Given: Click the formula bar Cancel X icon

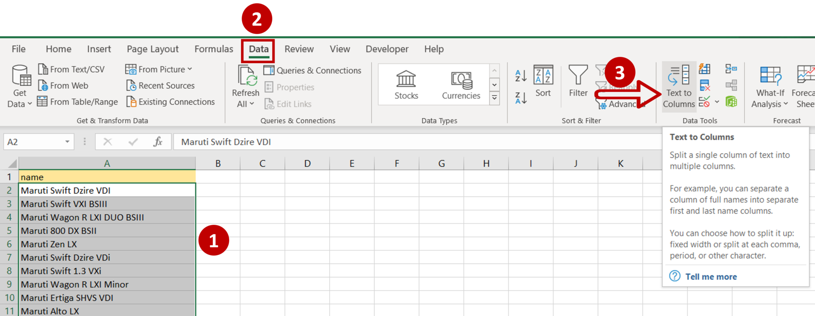Looking at the screenshot, I should (107, 142).
